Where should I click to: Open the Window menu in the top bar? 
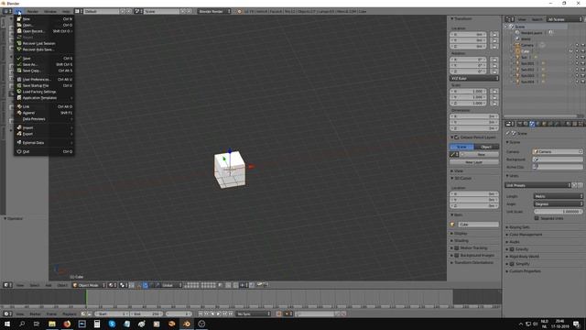coord(50,11)
